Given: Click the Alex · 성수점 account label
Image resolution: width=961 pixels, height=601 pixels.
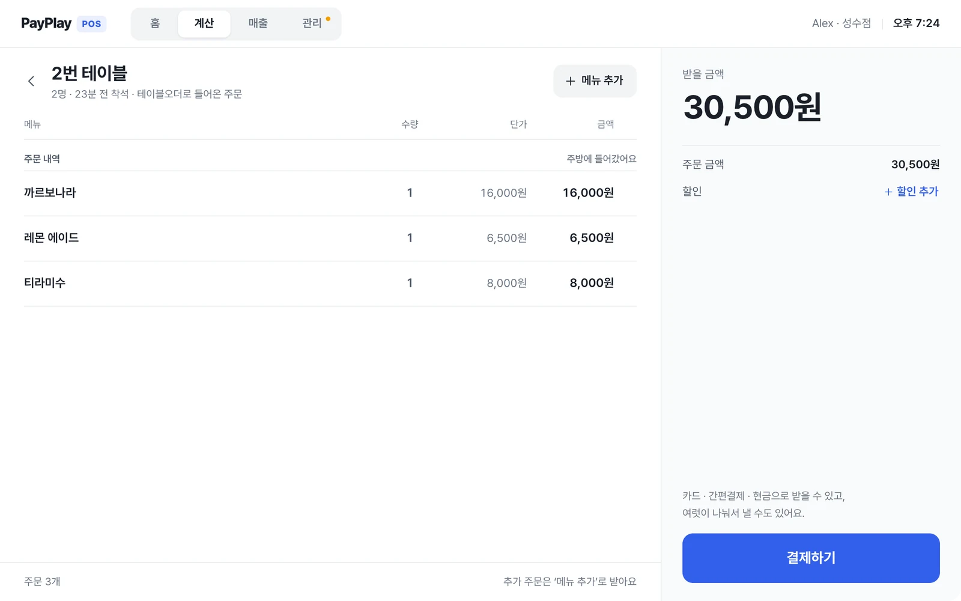Looking at the screenshot, I should pyautogui.click(x=841, y=23).
